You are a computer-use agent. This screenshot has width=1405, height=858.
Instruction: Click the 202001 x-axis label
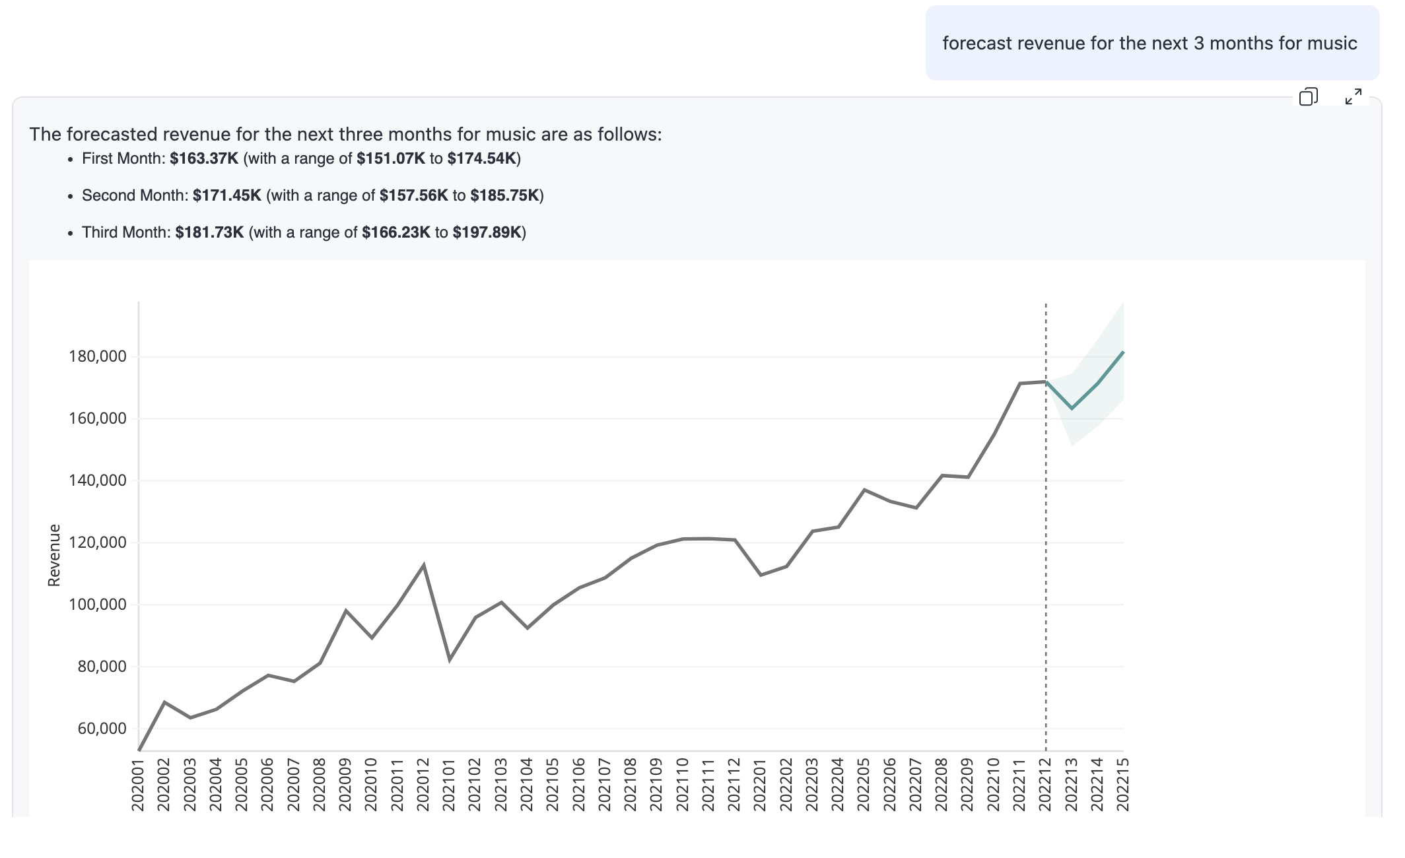tap(138, 785)
